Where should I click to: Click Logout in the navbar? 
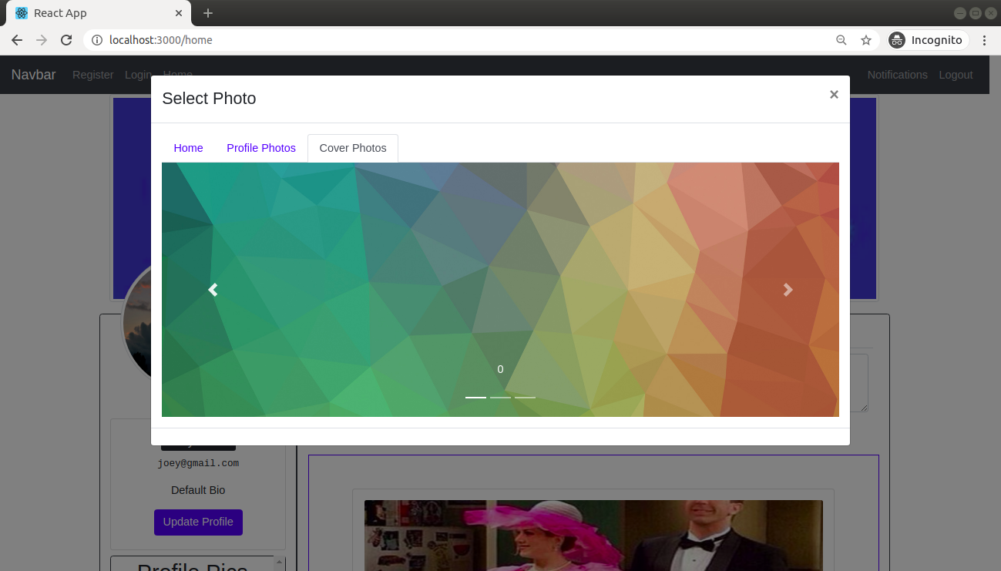[956, 75]
